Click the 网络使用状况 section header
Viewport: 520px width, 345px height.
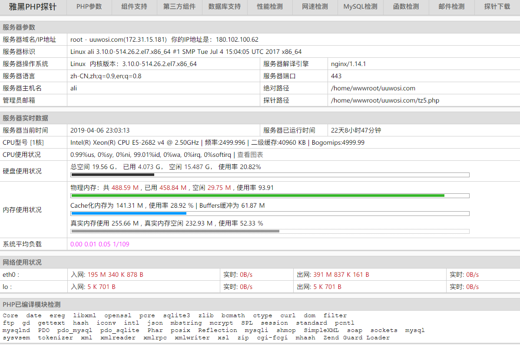(22, 262)
